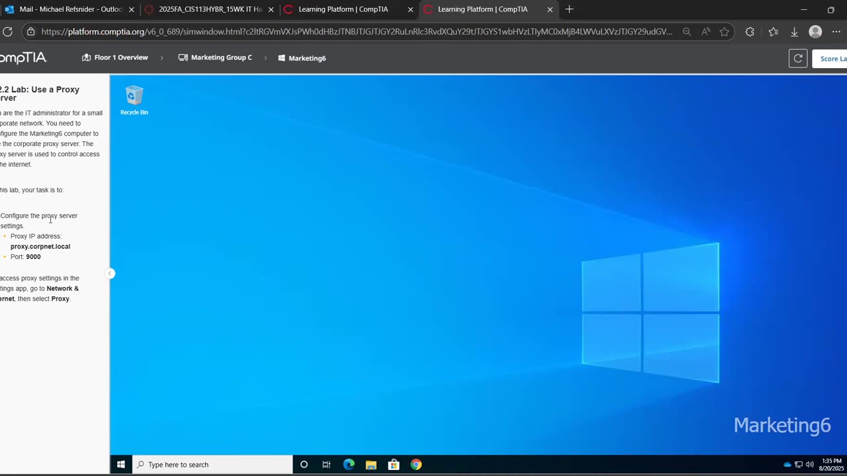Image resolution: width=847 pixels, height=476 pixels.
Task: Open the browser Extensions icon
Action: click(x=750, y=32)
